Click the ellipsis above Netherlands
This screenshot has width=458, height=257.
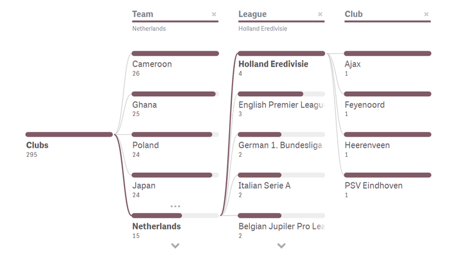[175, 206]
